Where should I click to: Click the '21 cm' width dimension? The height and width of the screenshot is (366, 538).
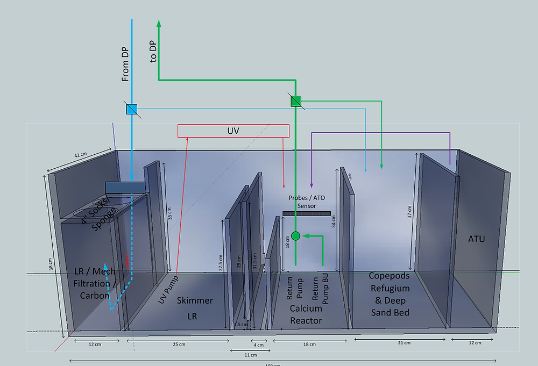click(404, 343)
